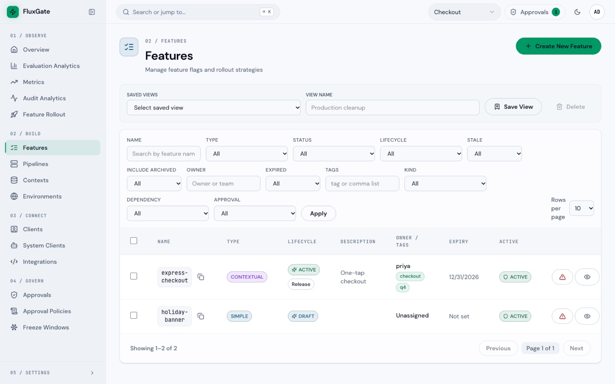Toggle dark mode moon icon
The image size is (615, 384).
coord(577,12)
